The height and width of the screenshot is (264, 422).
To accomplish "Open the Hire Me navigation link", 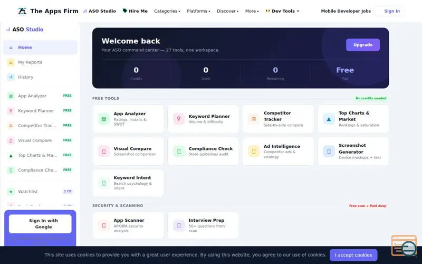I will [x=135, y=11].
